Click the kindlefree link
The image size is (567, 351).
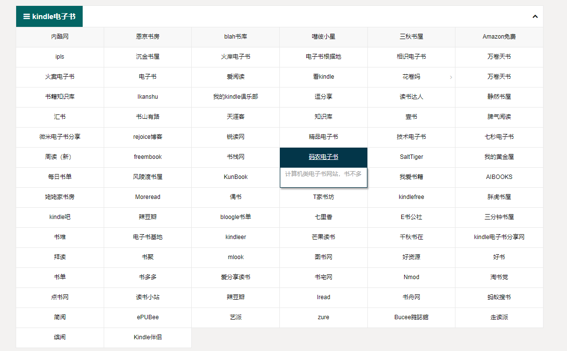coord(411,197)
